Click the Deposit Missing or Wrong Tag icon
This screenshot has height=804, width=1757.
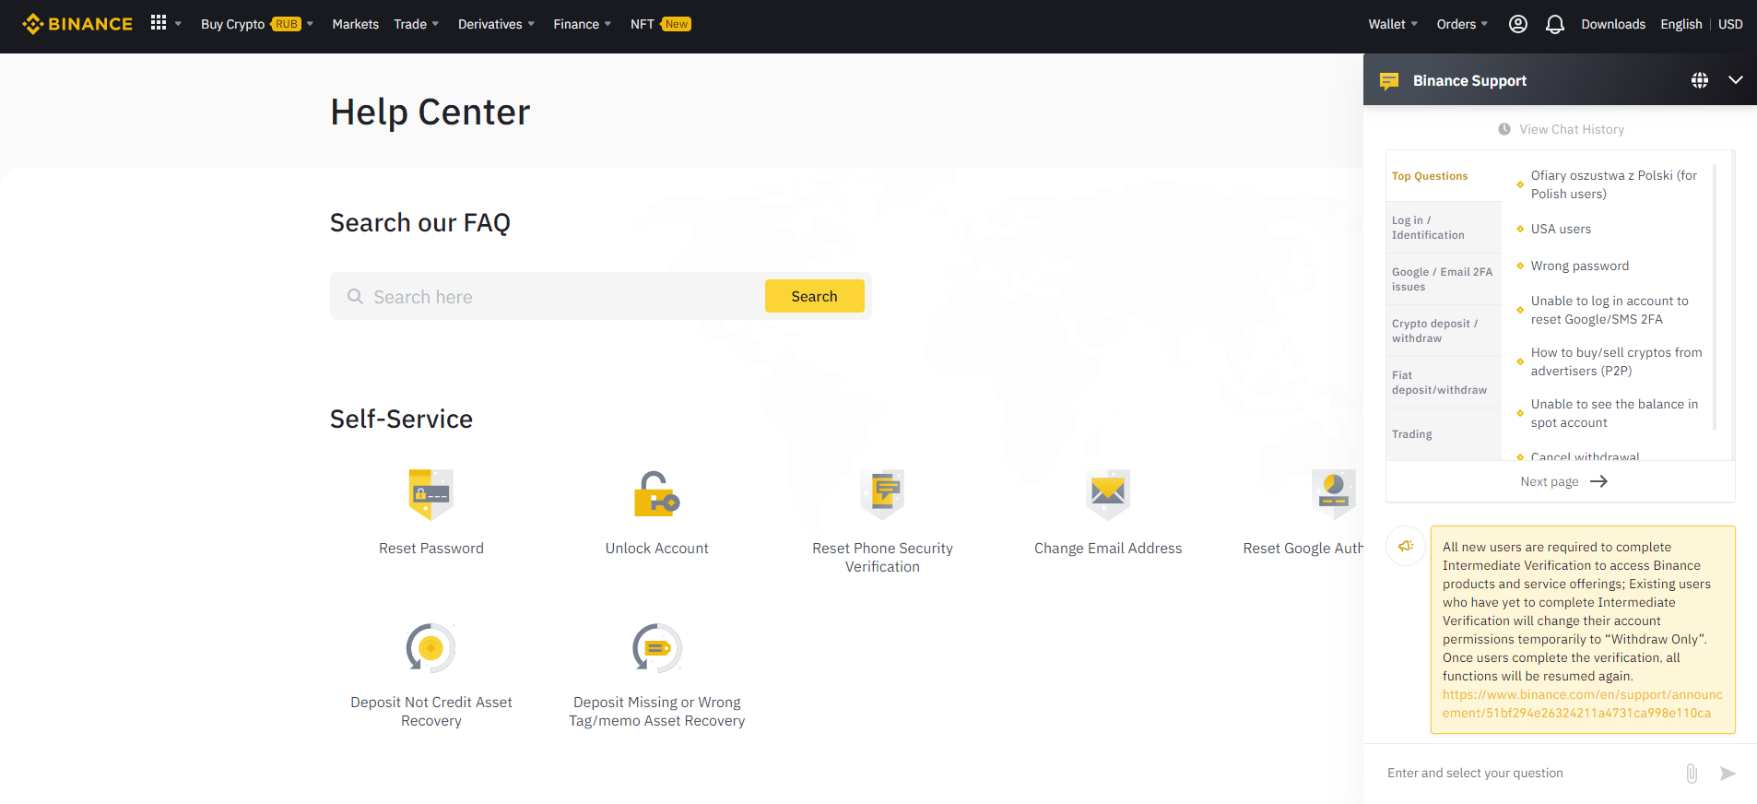657,648
